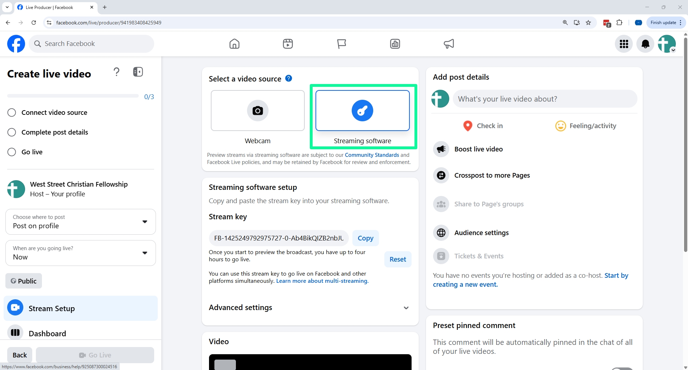Select the Webcam camera source

click(x=258, y=111)
